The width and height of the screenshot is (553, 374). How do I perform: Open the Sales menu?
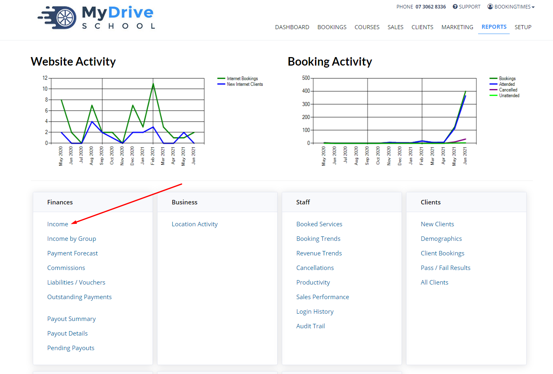(396, 27)
